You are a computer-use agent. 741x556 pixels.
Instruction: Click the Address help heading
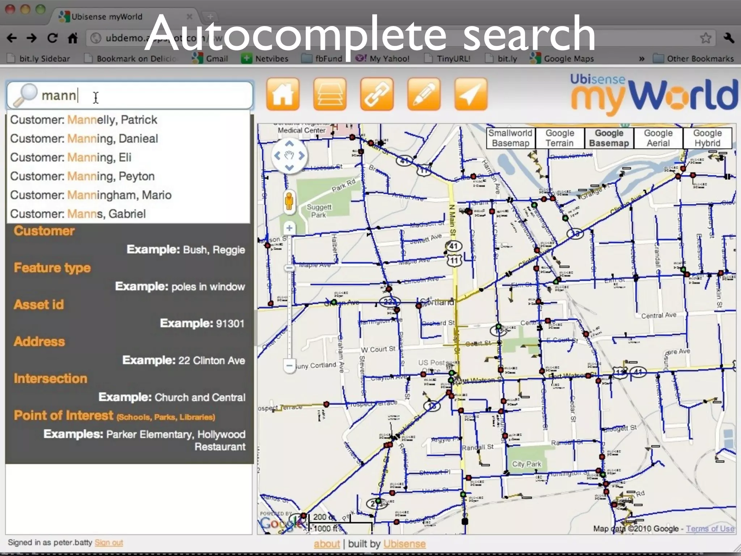[x=39, y=342]
